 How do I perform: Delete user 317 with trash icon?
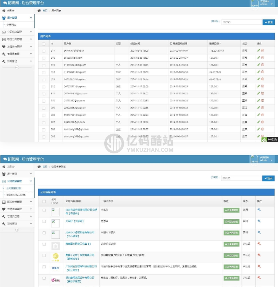262,50
